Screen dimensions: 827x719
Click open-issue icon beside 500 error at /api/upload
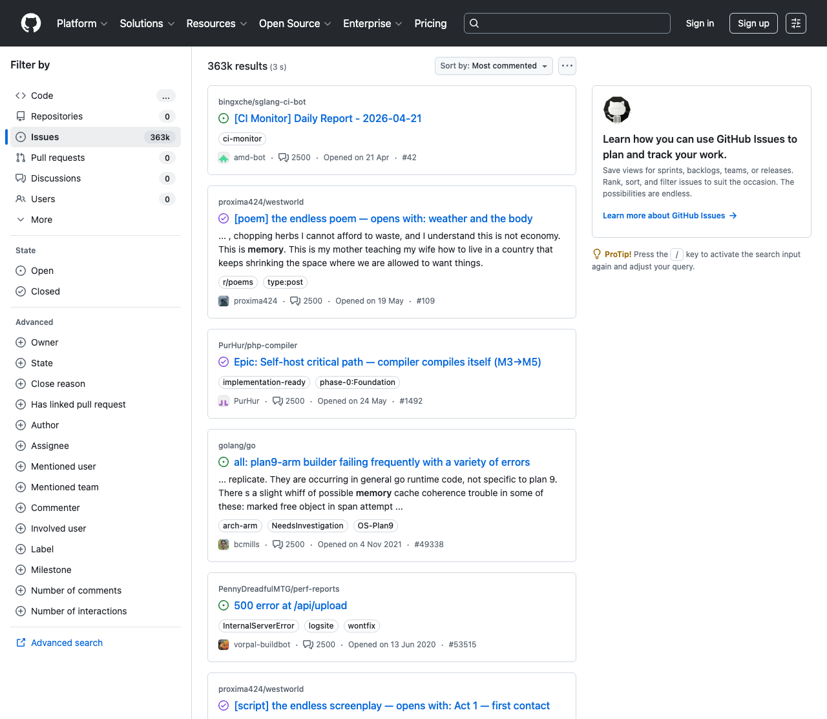coord(224,605)
